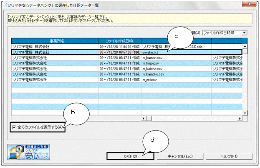Image resolution: width=260 pixels, height=168 pixels.
Task: Toggle 全てのファイルを表示する checkbox
Action: (14, 127)
